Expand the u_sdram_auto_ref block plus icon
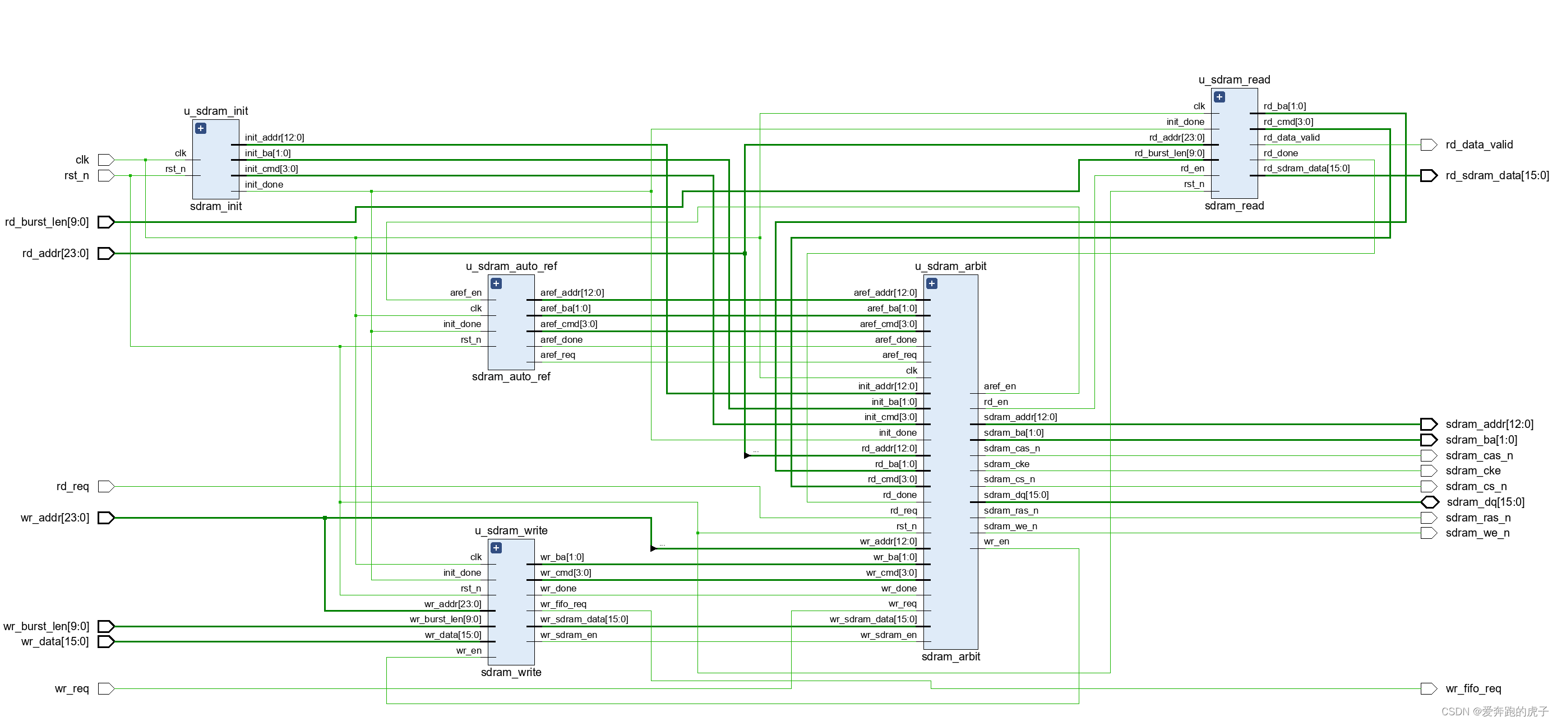The image size is (1557, 722). tap(496, 284)
